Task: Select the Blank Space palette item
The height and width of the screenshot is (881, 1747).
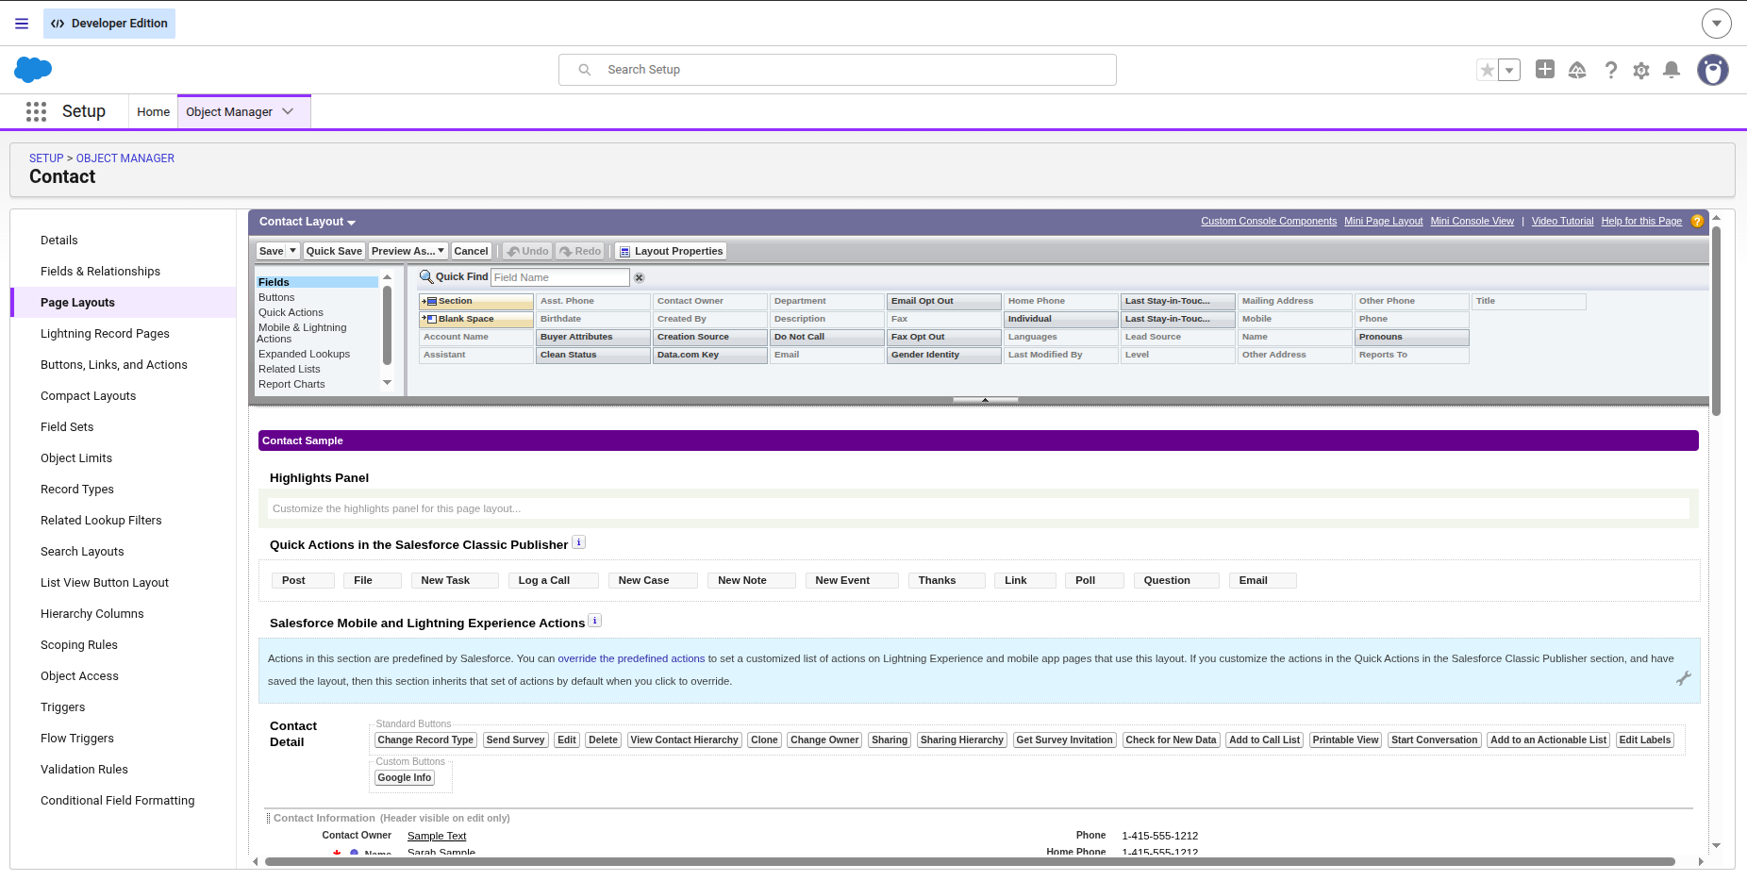Action: (476, 319)
